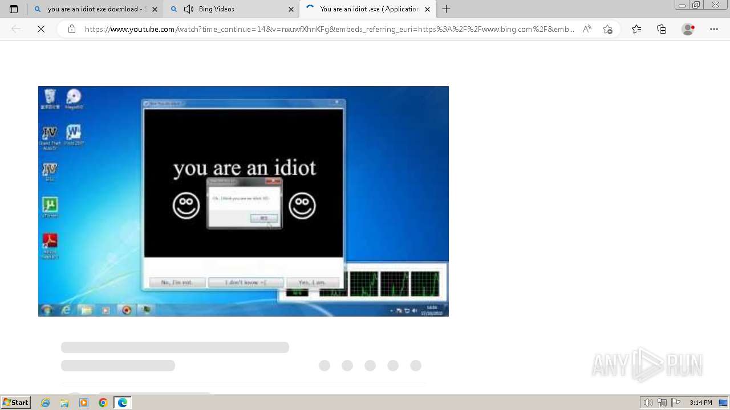
Task: Open Windows Media Player from the taskbar
Action: 84,403
